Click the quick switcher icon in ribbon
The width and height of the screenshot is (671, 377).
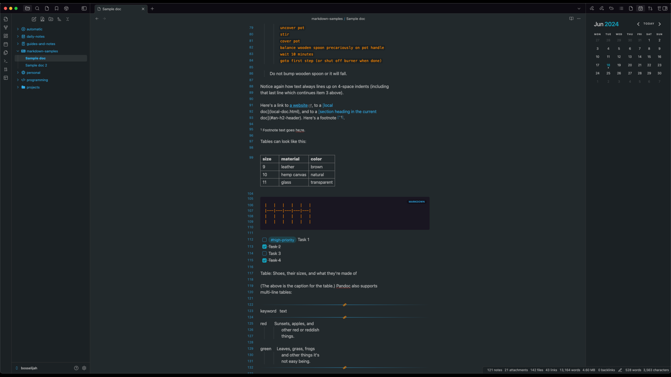pos(6,19)
